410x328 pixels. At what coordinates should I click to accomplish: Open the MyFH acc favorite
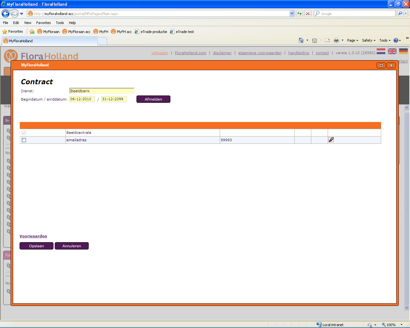point(121,31)
